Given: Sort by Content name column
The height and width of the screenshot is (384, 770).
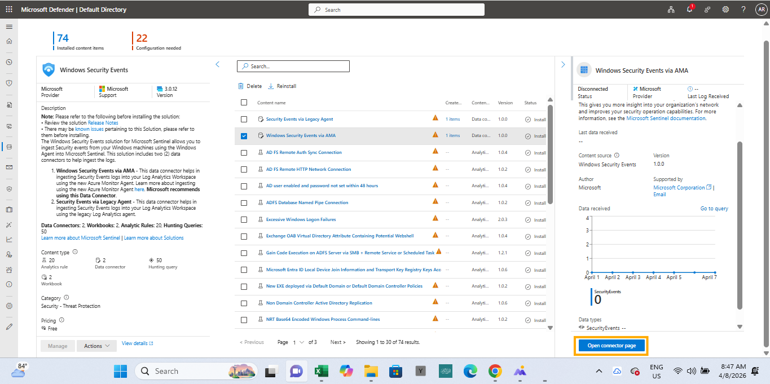Looking at the screenshot, I should (271, 103).
